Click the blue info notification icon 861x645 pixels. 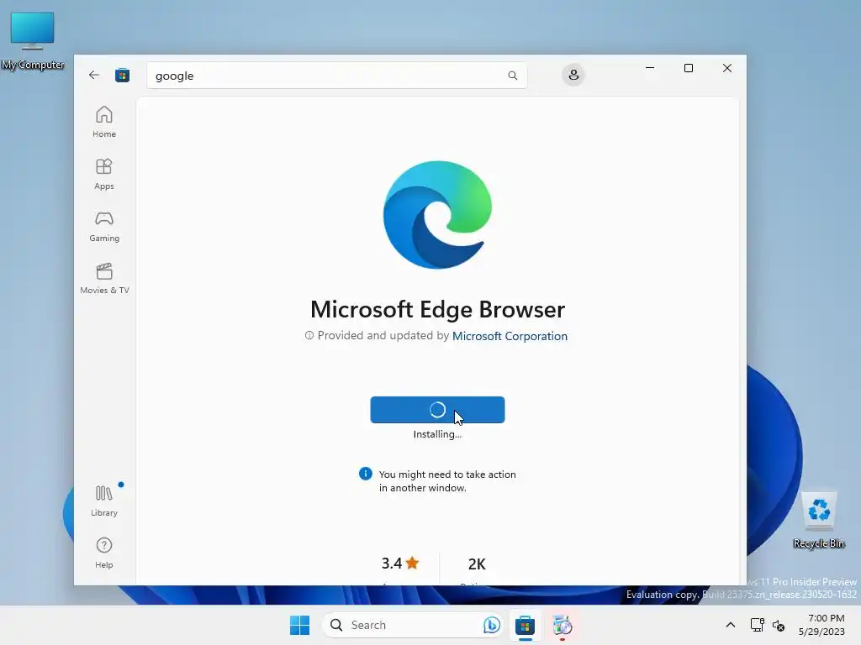click(365, 474)
